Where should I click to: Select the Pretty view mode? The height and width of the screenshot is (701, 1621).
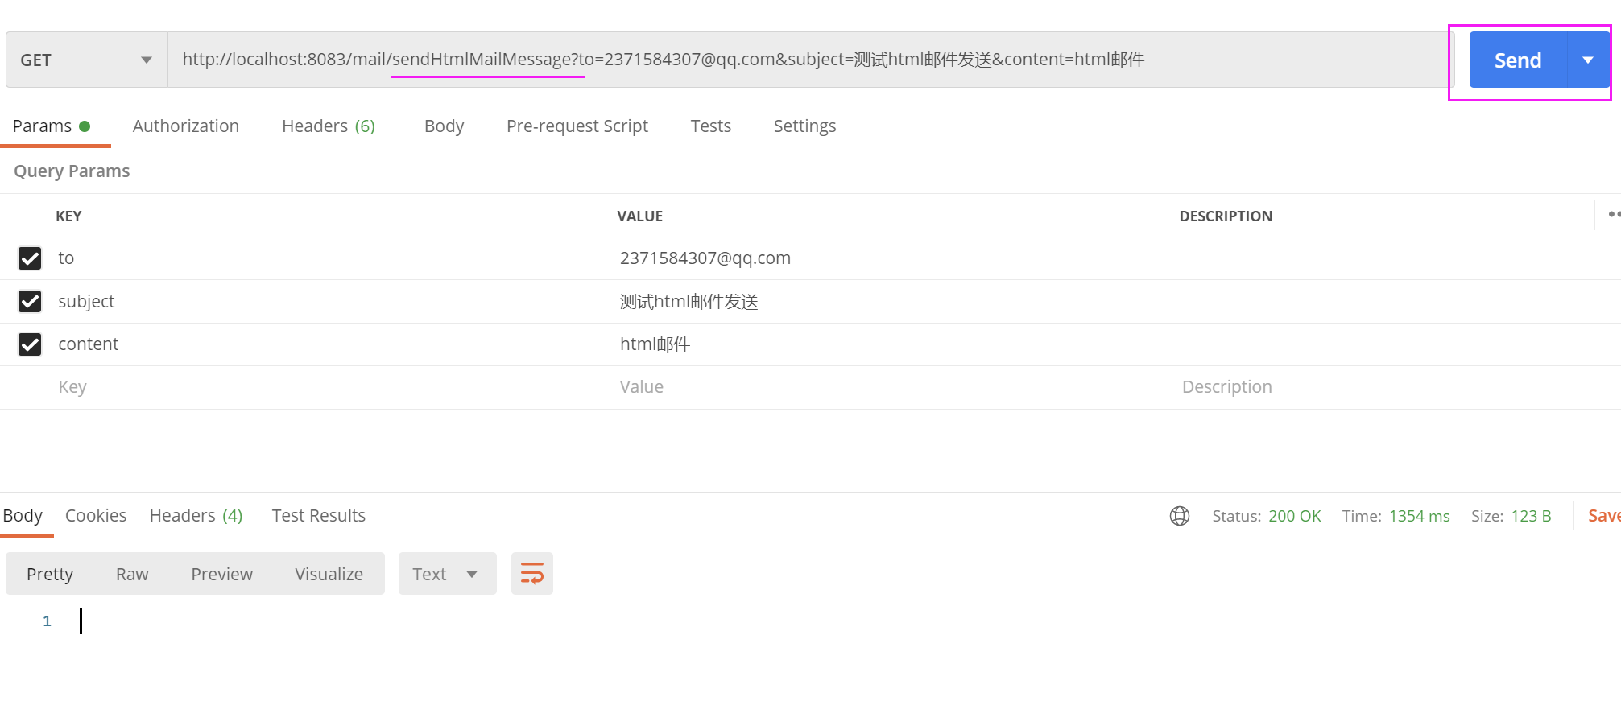50,574
